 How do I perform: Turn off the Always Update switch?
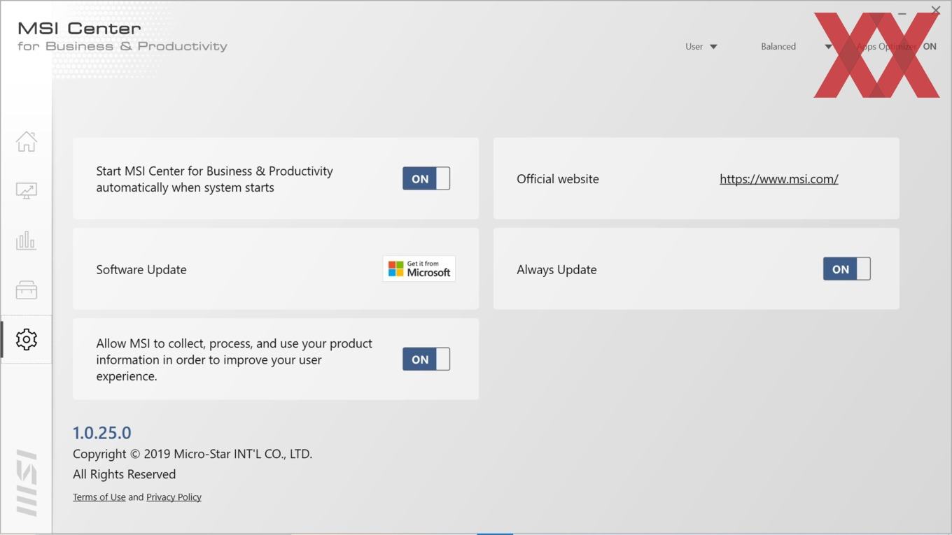click(x=847, y=269)
